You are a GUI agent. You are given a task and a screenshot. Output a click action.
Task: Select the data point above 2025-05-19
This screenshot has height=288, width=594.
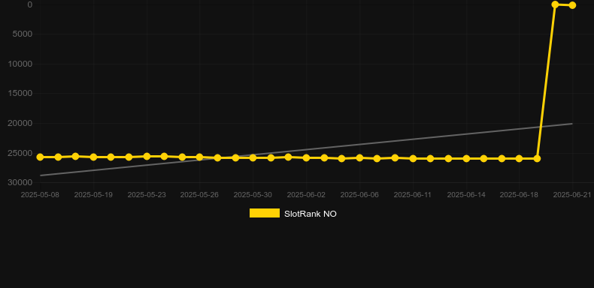[93, 157]
